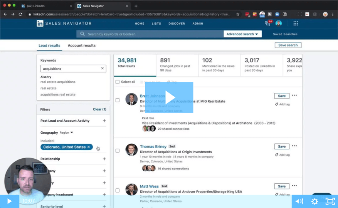This screenshot has height=208, width=338.
Task: Click the browser back arrow
Action: (x=5, y=14)
